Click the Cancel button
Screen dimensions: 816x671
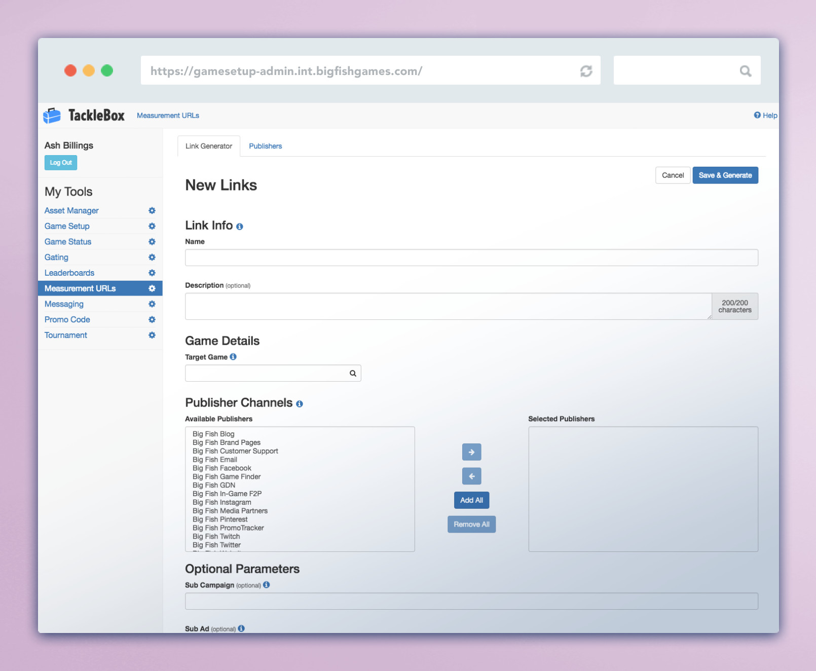coord(673,175)
